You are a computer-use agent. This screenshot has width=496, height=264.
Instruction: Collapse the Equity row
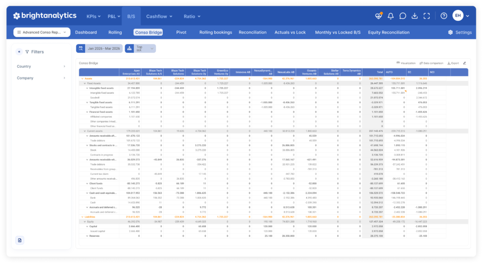point(85,222)
